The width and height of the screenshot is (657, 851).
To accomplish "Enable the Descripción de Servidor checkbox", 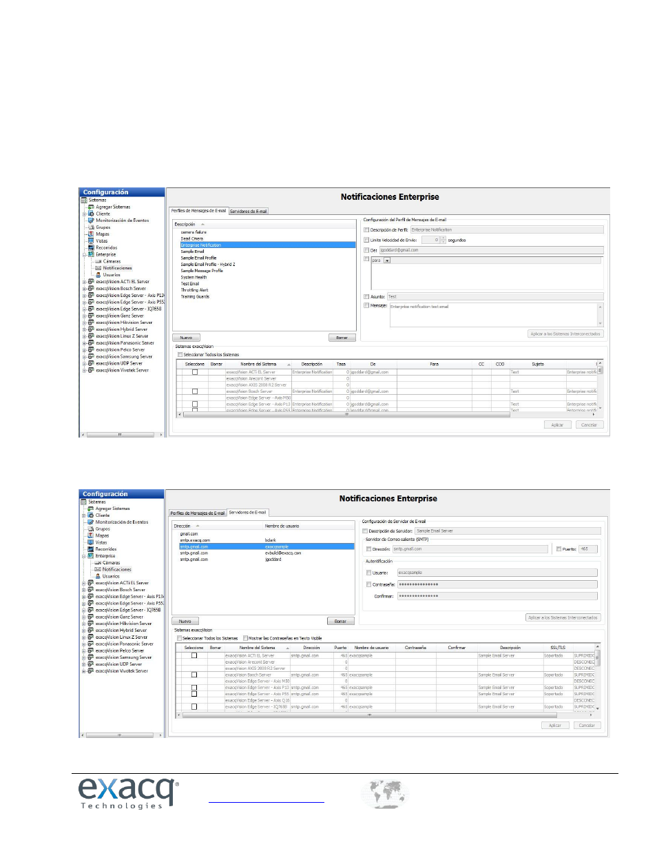I will pos(365,531).
